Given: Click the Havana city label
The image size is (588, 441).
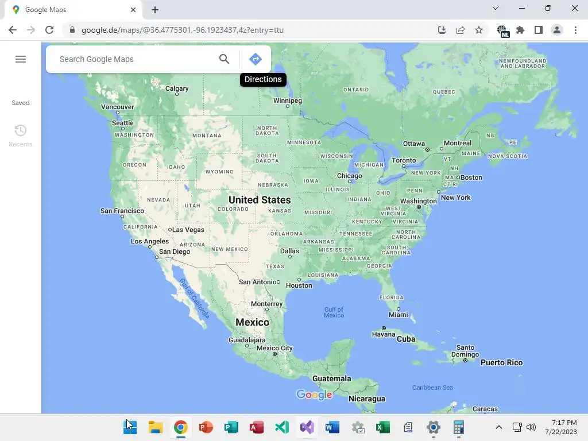Looking at the screenshot, I should click(384, 334).
